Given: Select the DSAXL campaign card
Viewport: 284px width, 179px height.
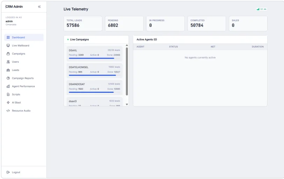Looking at the screenshot, I should click(95, 54).
